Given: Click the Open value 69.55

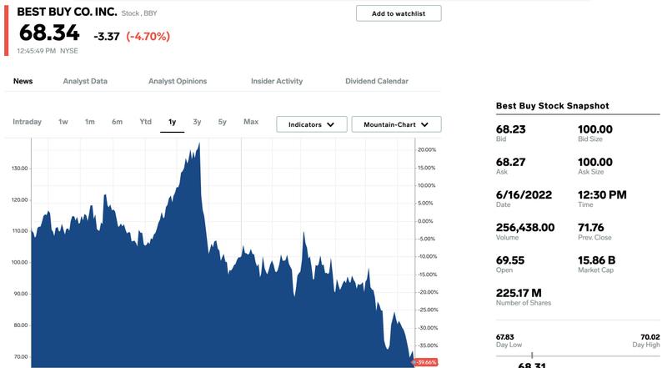Looking at the screenshot, I should tap(511, 260).
